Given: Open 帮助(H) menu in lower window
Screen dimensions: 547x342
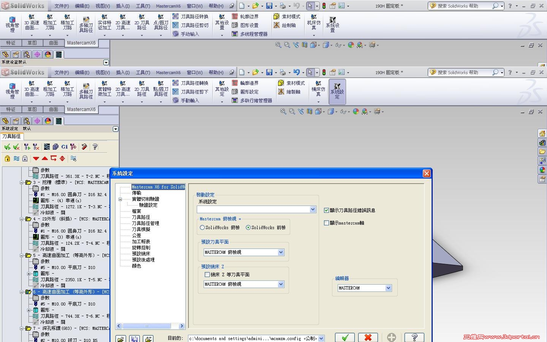Looking at the screenshot, I should 216,72.
